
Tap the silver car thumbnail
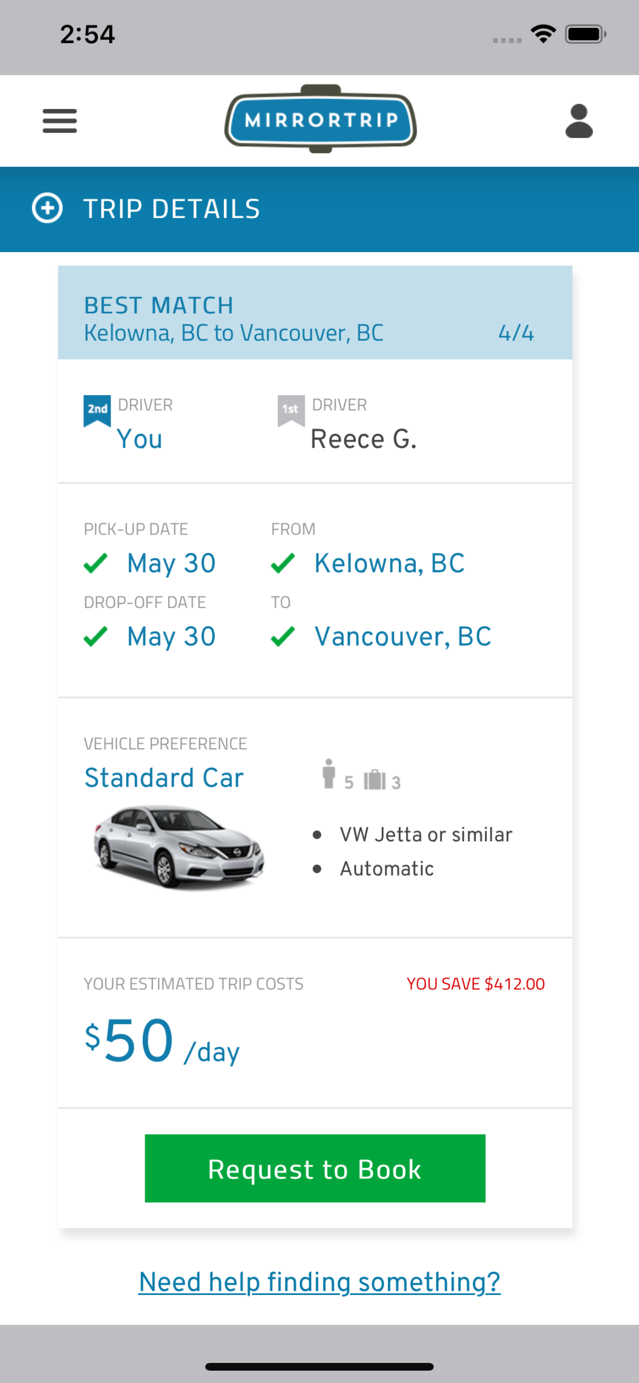(x=179, y=846)
